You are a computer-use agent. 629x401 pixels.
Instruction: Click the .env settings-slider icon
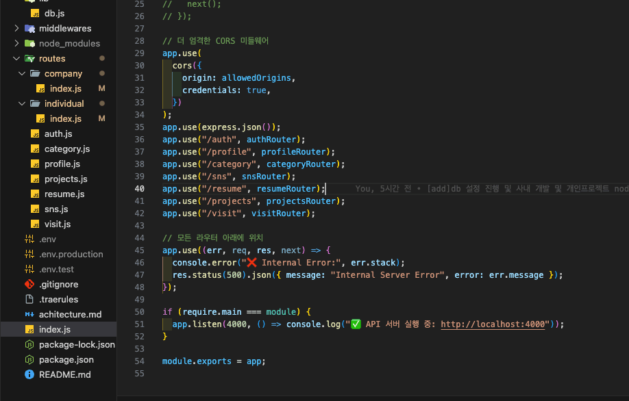coord(29,239)
